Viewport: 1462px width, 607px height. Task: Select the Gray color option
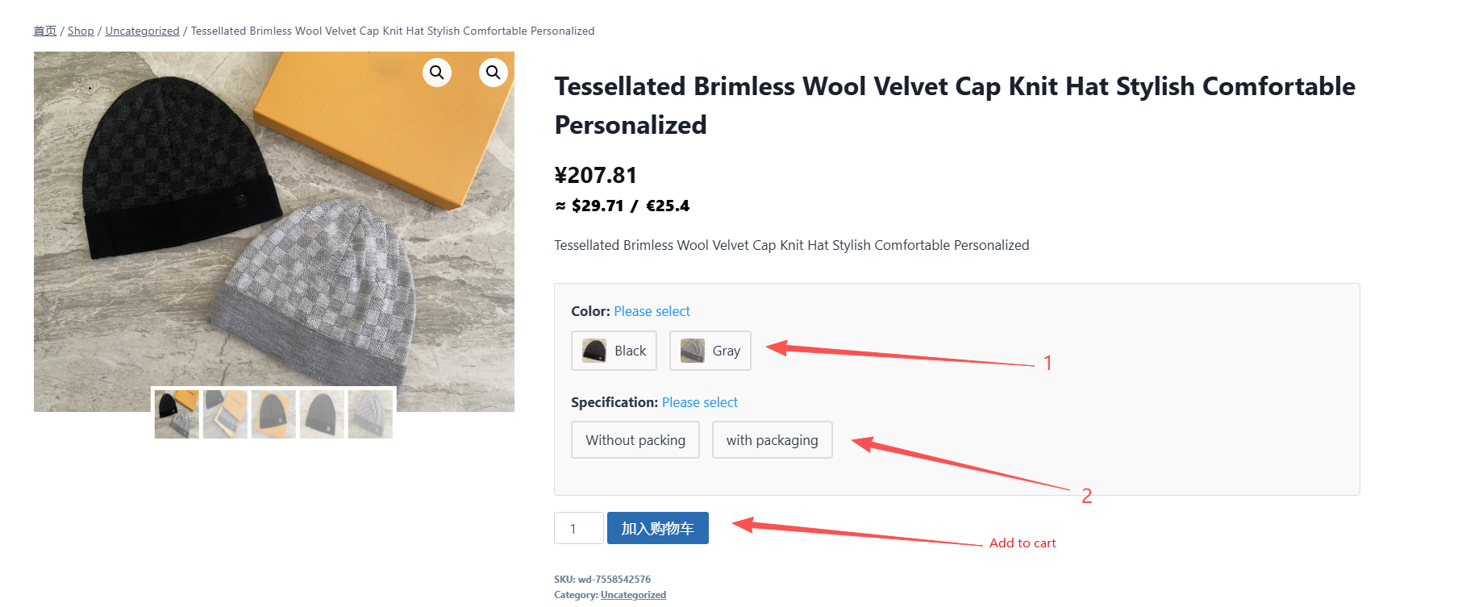[710, 351]
